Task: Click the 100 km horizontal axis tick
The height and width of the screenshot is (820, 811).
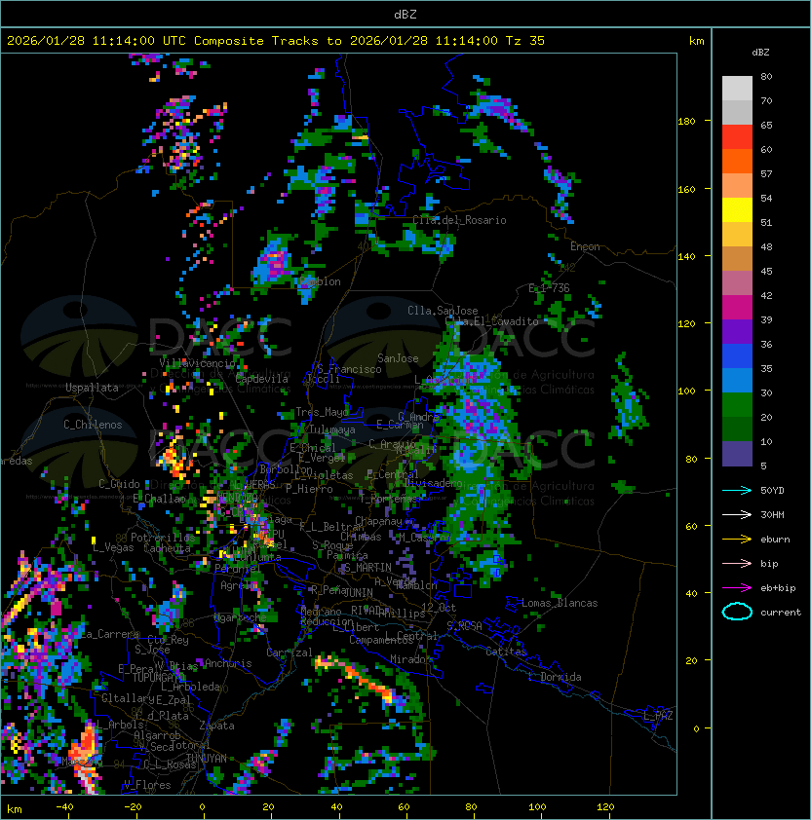Action: pos(537,807)
